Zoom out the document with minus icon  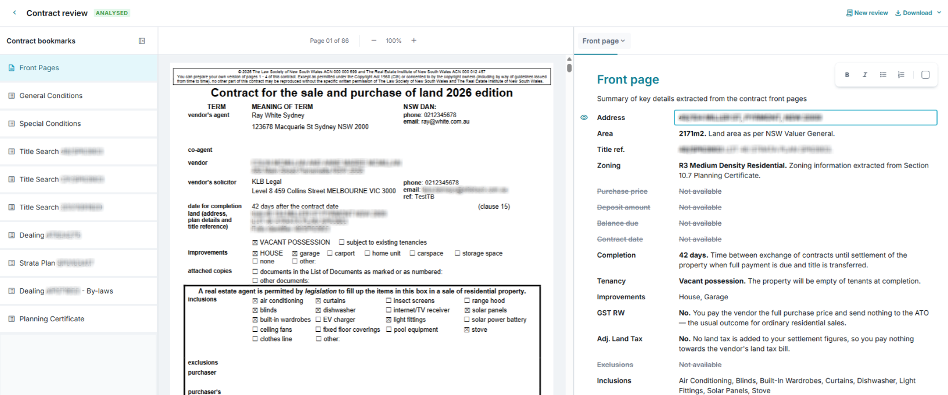tap(374, 41)
